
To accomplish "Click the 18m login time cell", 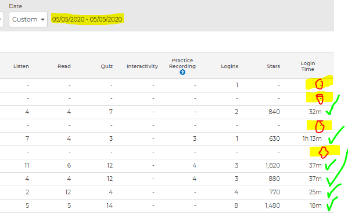I will [x=315, y=205].
